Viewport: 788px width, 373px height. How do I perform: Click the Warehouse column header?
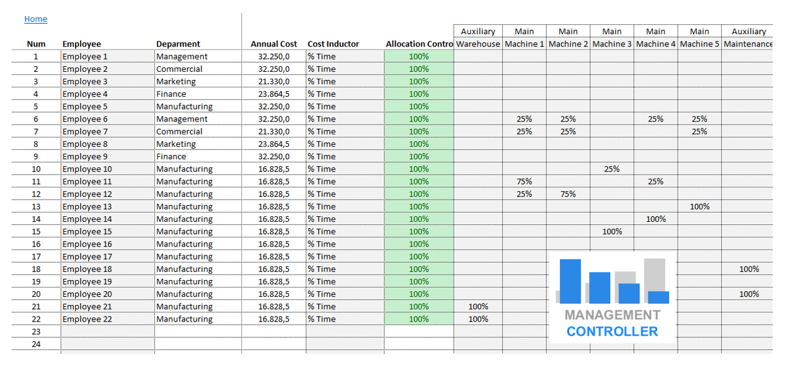tap(477, 44)
